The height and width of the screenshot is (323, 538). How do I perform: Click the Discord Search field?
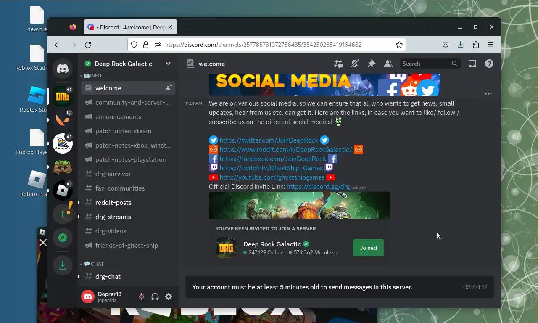coord(430,64)
